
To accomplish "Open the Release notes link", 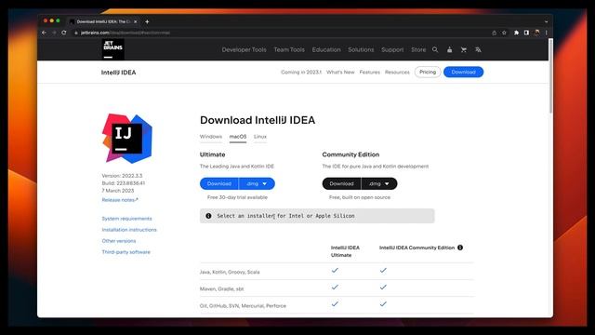I will [120, 200].
